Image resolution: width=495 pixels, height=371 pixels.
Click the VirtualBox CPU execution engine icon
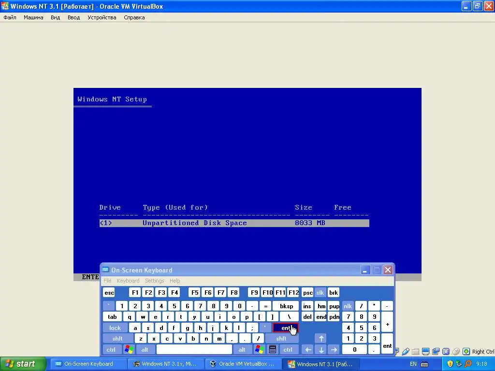point(446,351)
